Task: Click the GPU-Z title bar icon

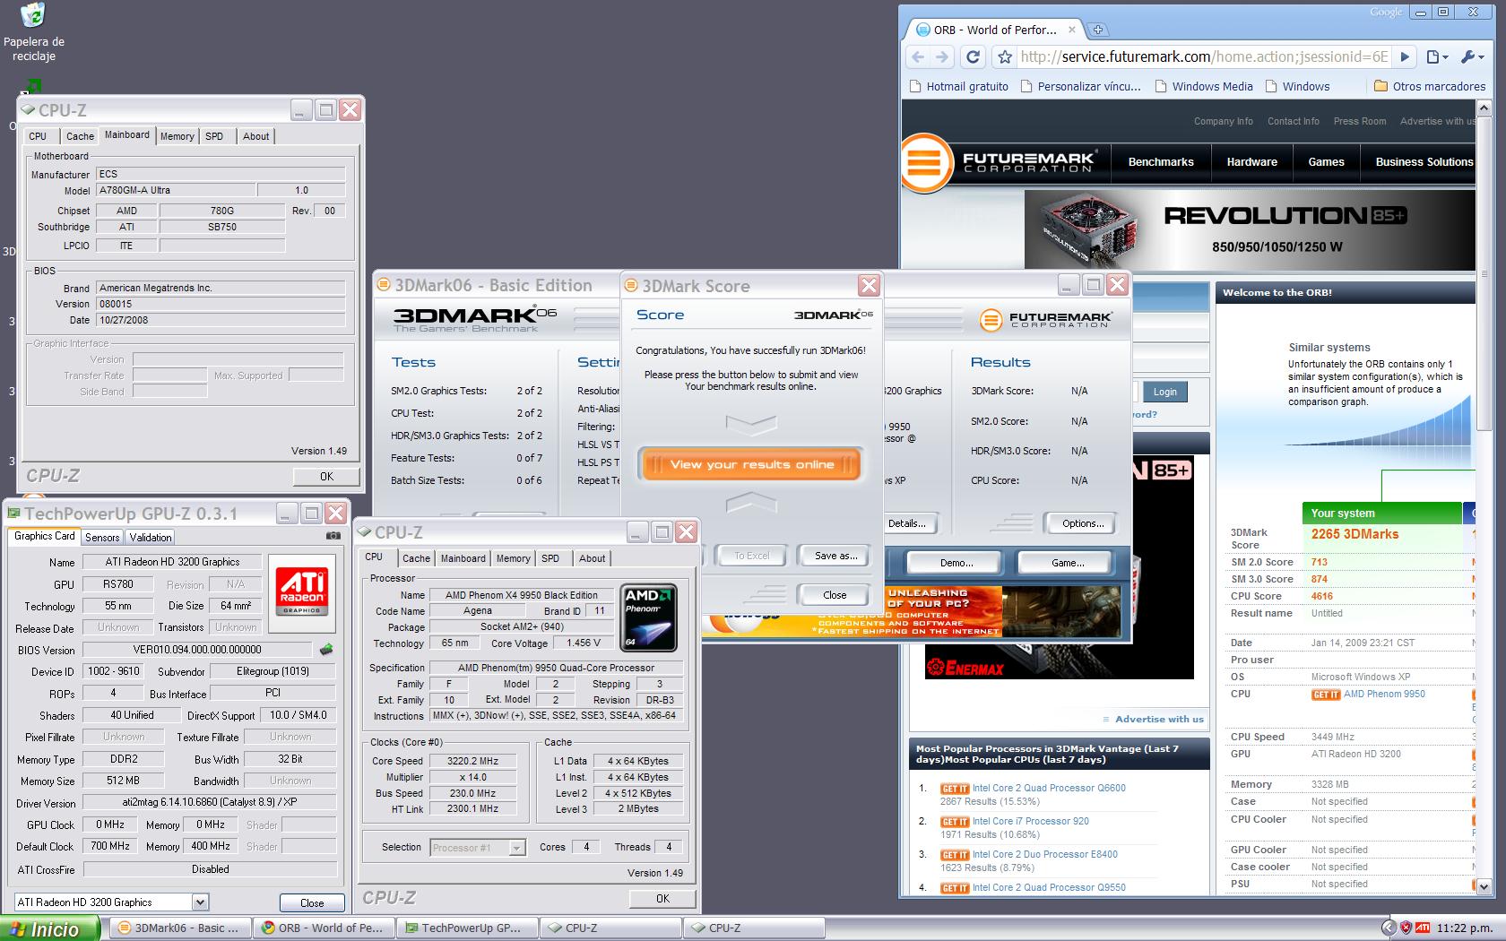Action: click(x=14, y=514)
